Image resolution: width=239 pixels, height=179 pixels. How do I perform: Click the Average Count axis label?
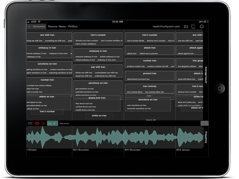(206, 75)
